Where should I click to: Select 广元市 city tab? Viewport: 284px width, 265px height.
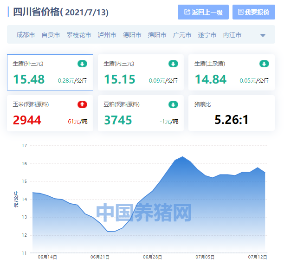click(182, 35)
